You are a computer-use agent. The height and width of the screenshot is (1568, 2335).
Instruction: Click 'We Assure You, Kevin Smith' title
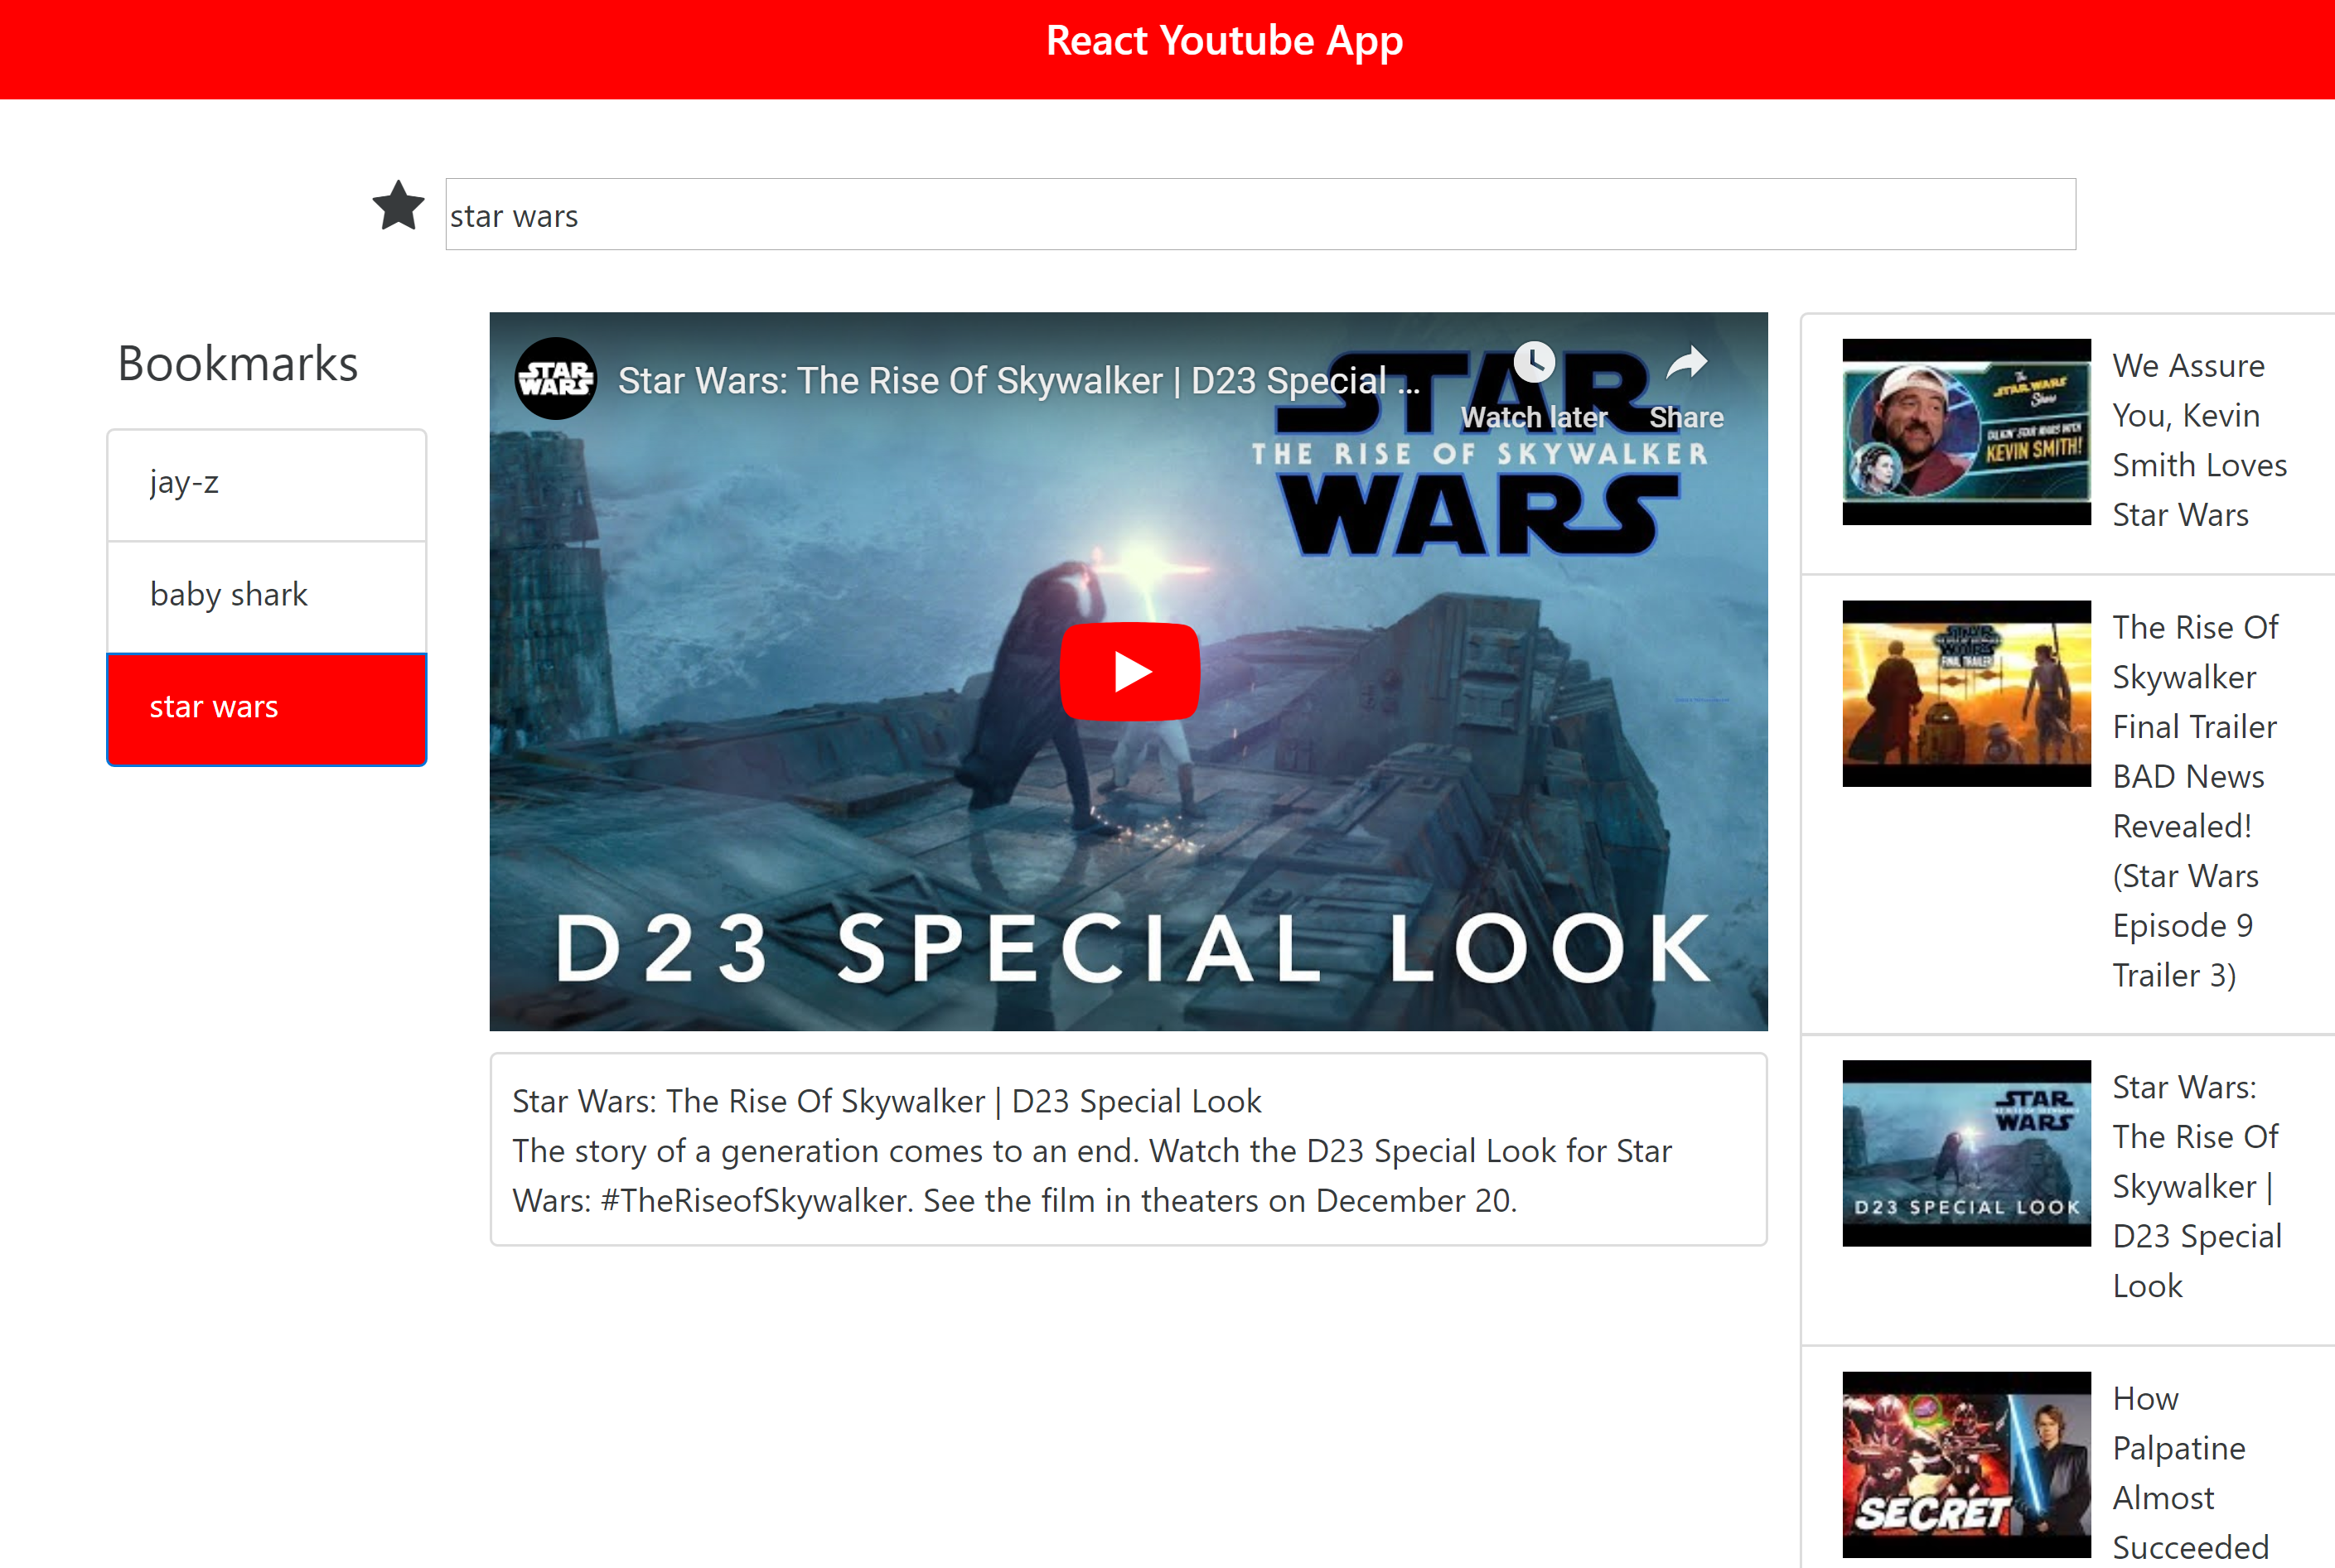pyautogui.click(x=2198, y=440)
